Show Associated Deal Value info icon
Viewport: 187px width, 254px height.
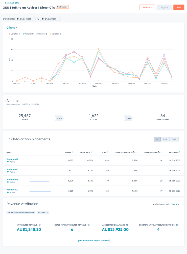coord(127,225)
